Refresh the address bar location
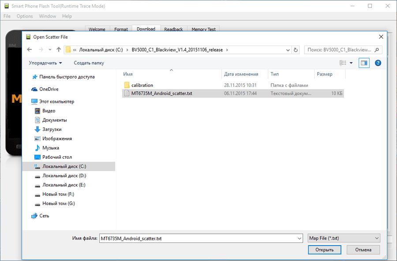The image size is (397, 261). click(296, 50)
